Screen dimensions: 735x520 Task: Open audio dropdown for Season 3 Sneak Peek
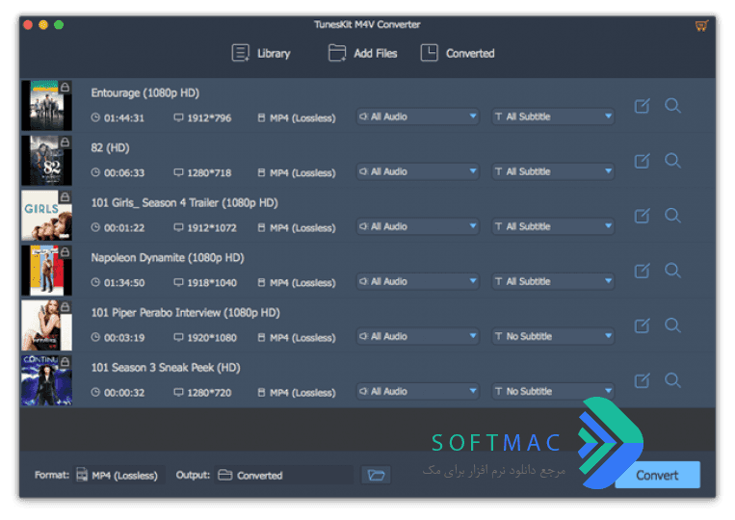(418, 391)
